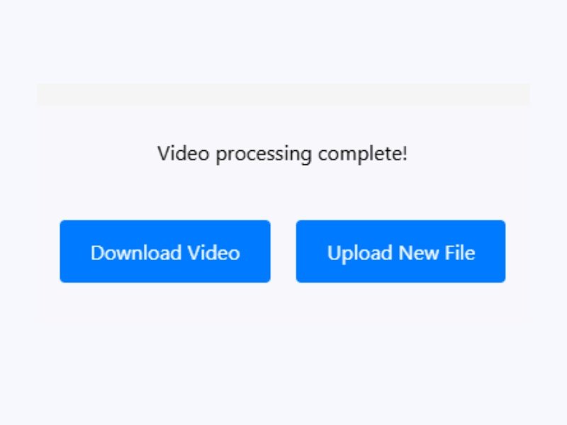Click the word 'Upload' on the blue button
Image resolution: width=567 pixels, height=425 pixels.
click(x=359, y=253)
